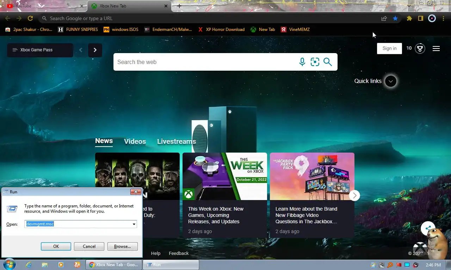
Task: Switch to Xbox New Tab Chrome taskbar button
Action: tap(114, 265)
